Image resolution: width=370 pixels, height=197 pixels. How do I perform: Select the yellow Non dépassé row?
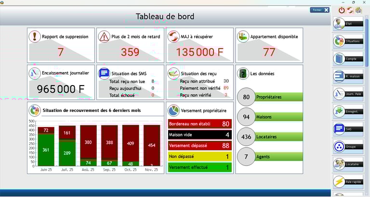coord(199,157)
